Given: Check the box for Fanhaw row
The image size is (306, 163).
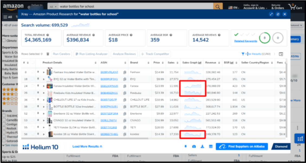Looking at the screenshot, I should coord(33,72).
